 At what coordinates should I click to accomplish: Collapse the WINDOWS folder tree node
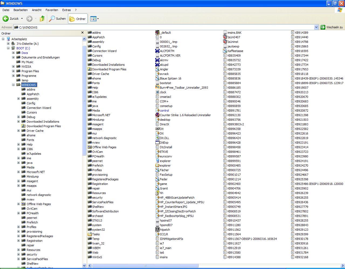(13, 85)
